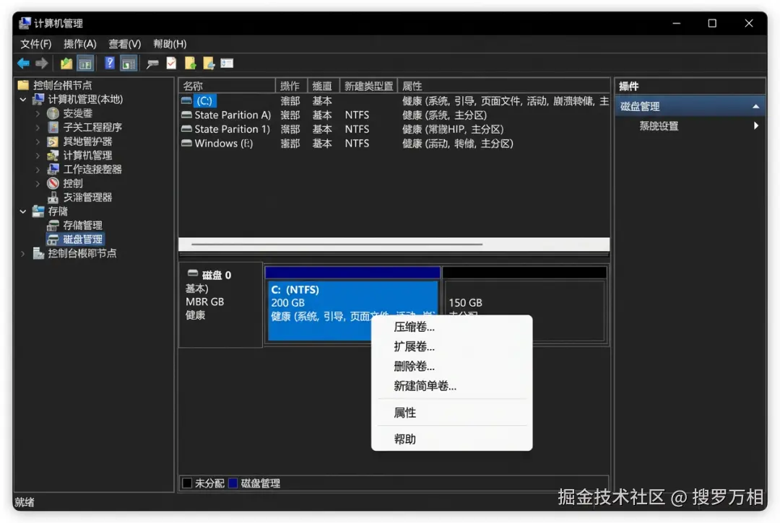Click the show/hide console tree toolbar icon

[x=84, y=63]
